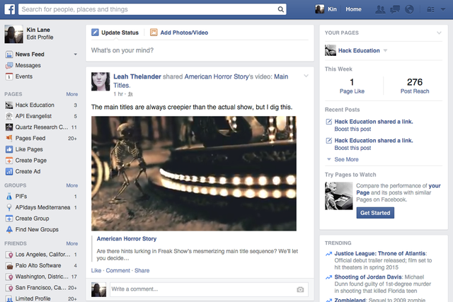The height and width of the screenshot is (302, 453).
Task: Click the News Feed icon in sidebar
Action: click(9, 54)
